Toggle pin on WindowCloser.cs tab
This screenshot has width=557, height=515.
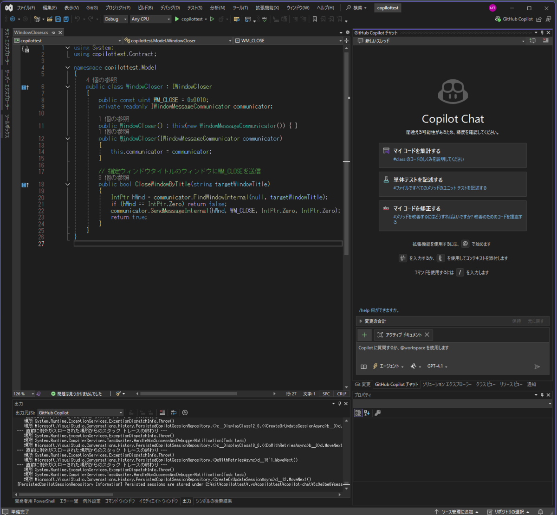pyautogui.click(x=53, y=32)
